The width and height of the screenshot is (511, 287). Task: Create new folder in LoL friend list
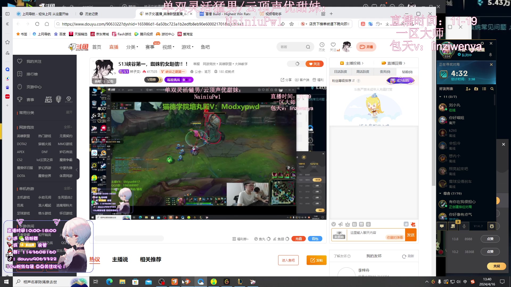pos(476,89)
